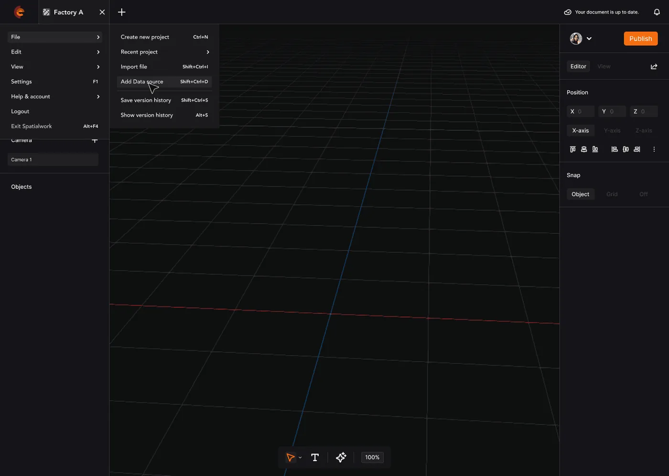Choose Show version history
The width and height of the screenshot is (669, 476).
tap(164, 115)
